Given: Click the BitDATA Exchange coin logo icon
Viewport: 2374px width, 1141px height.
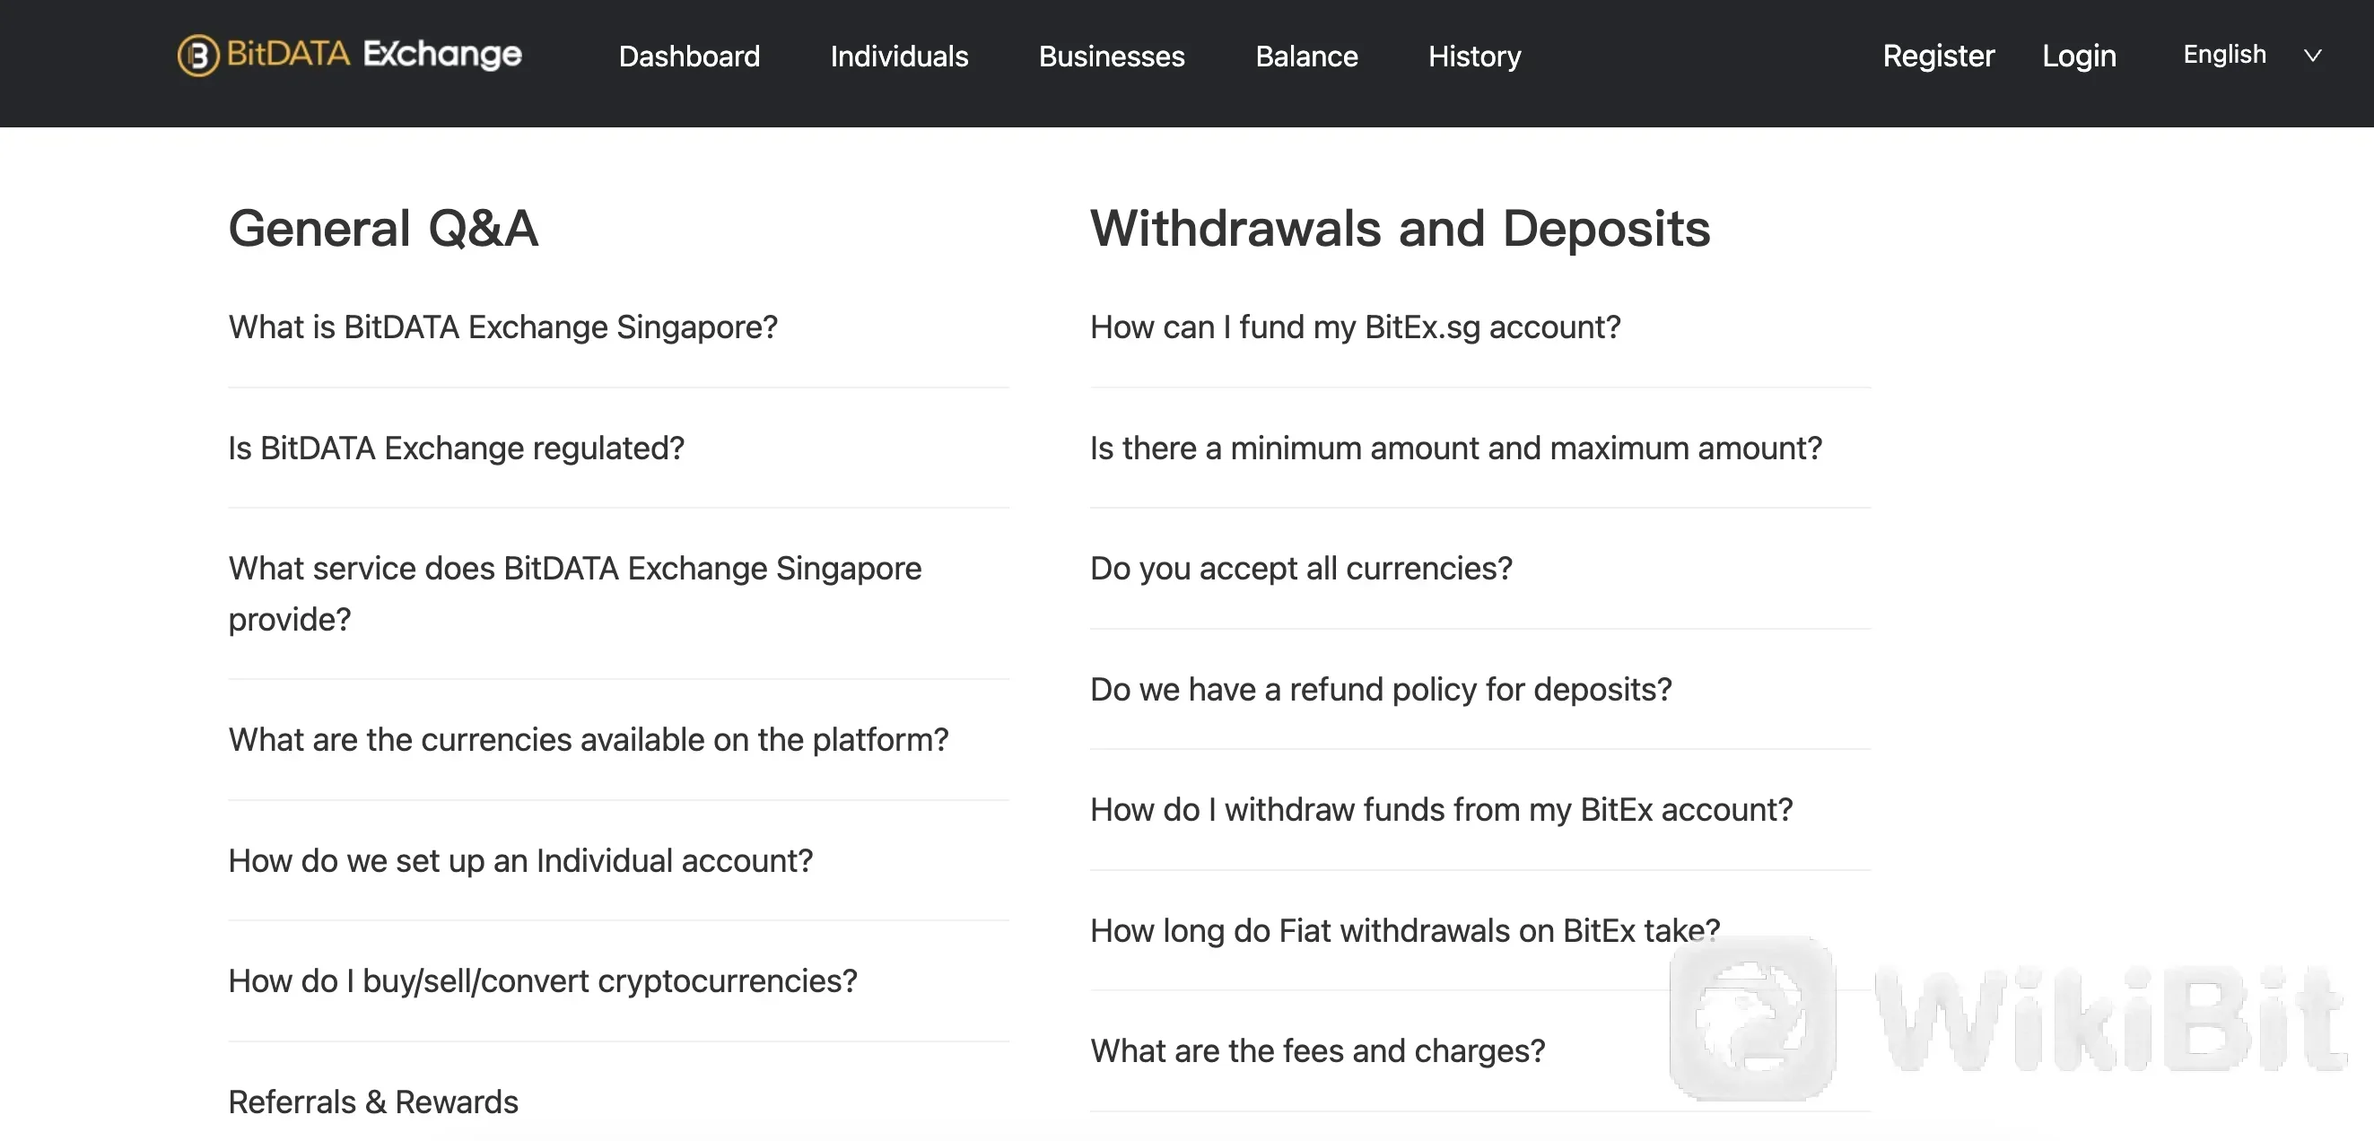Looking at the screenshot, I should 198,56.
